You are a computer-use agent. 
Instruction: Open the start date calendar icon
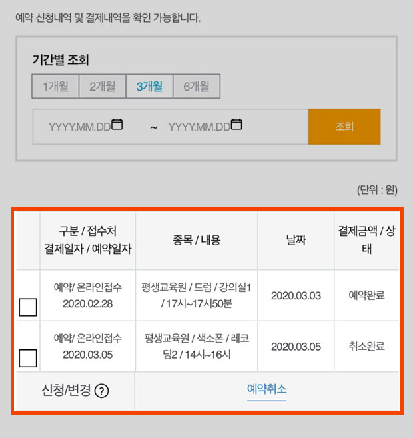(x=117, y=124)
